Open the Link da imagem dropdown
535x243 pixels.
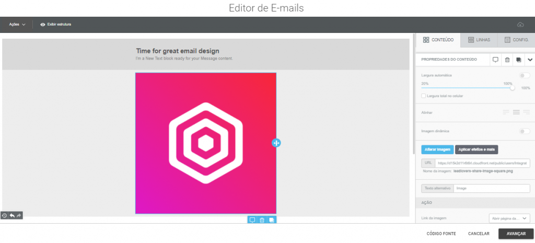click(x=509, y=218)
